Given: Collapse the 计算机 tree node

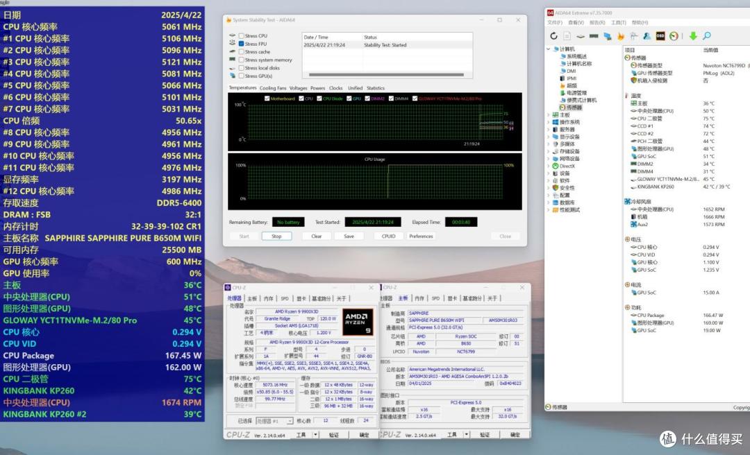Looking at the screenshot, I should click(549, 49).
